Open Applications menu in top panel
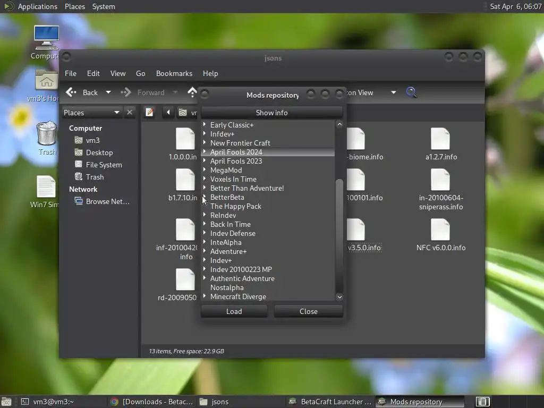The height and width of the screenshot is (408, 544). [x=38, y=6]
